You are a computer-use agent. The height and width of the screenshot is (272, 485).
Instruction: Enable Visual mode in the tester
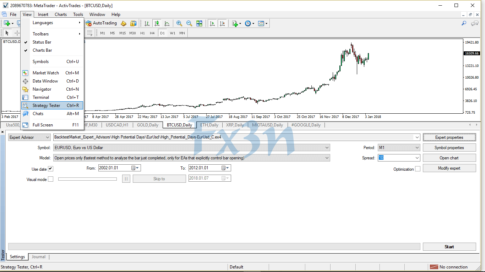coord(51,178)
